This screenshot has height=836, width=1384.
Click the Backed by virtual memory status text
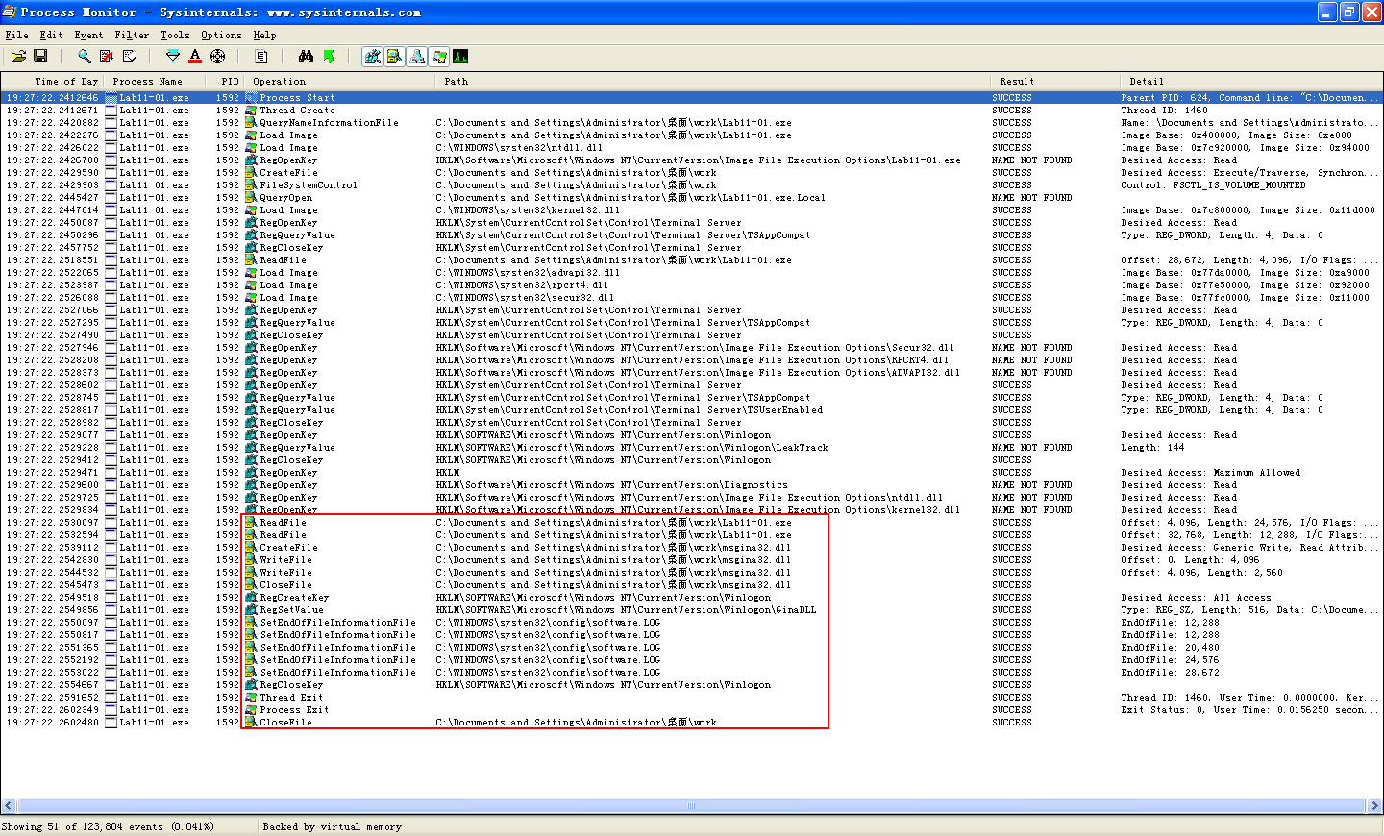(332, 826)
